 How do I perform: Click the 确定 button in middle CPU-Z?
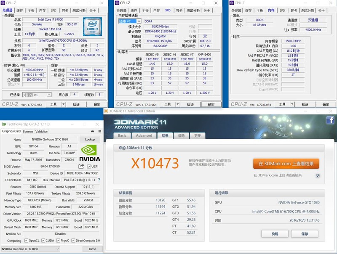click(x=211, y=104)
